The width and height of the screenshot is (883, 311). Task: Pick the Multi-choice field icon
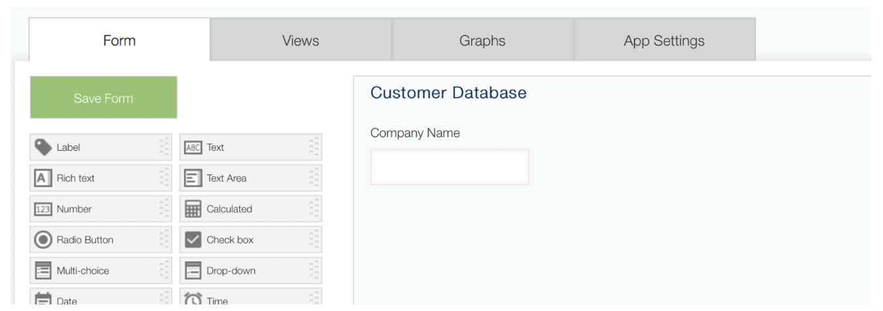(x=43, y=270)
